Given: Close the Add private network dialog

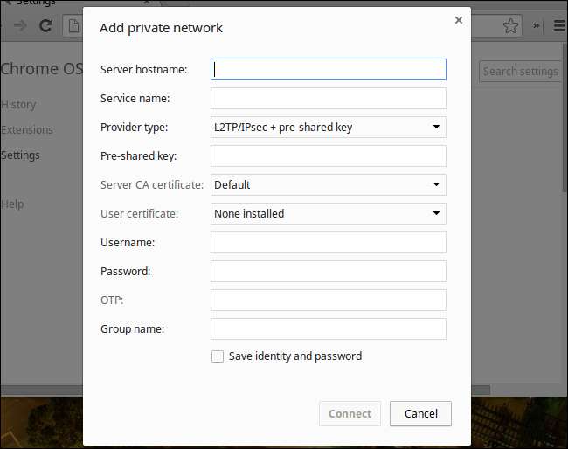Looking at the screenshot, I should tap(459, 20).
